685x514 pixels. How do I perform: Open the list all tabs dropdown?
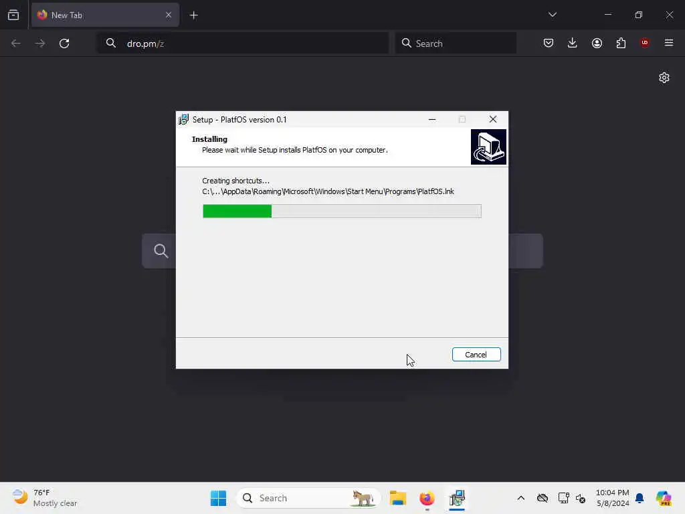(552, 15)
